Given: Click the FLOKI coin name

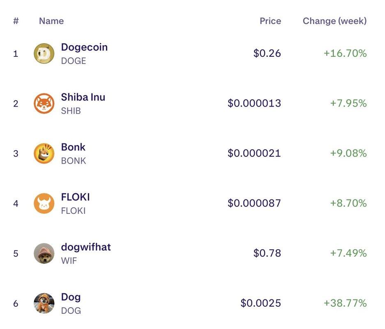Looking at the screenshot, I should click(75, 197).
